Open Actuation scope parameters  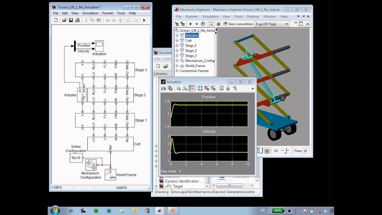coord(170,88)
